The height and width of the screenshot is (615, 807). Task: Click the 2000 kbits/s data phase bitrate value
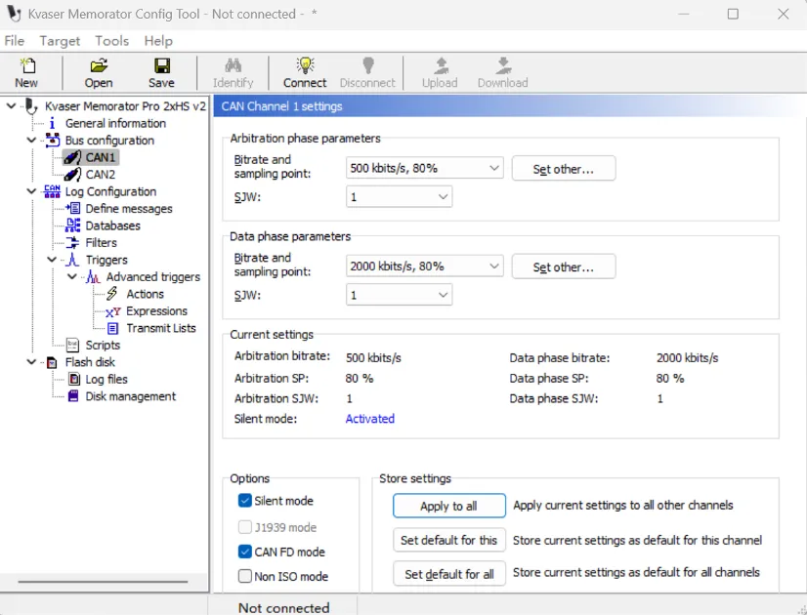pos(687,358)
